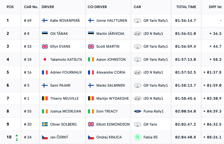Click the Estonia flag beside Ott TÄNAK

click(45, 33)
